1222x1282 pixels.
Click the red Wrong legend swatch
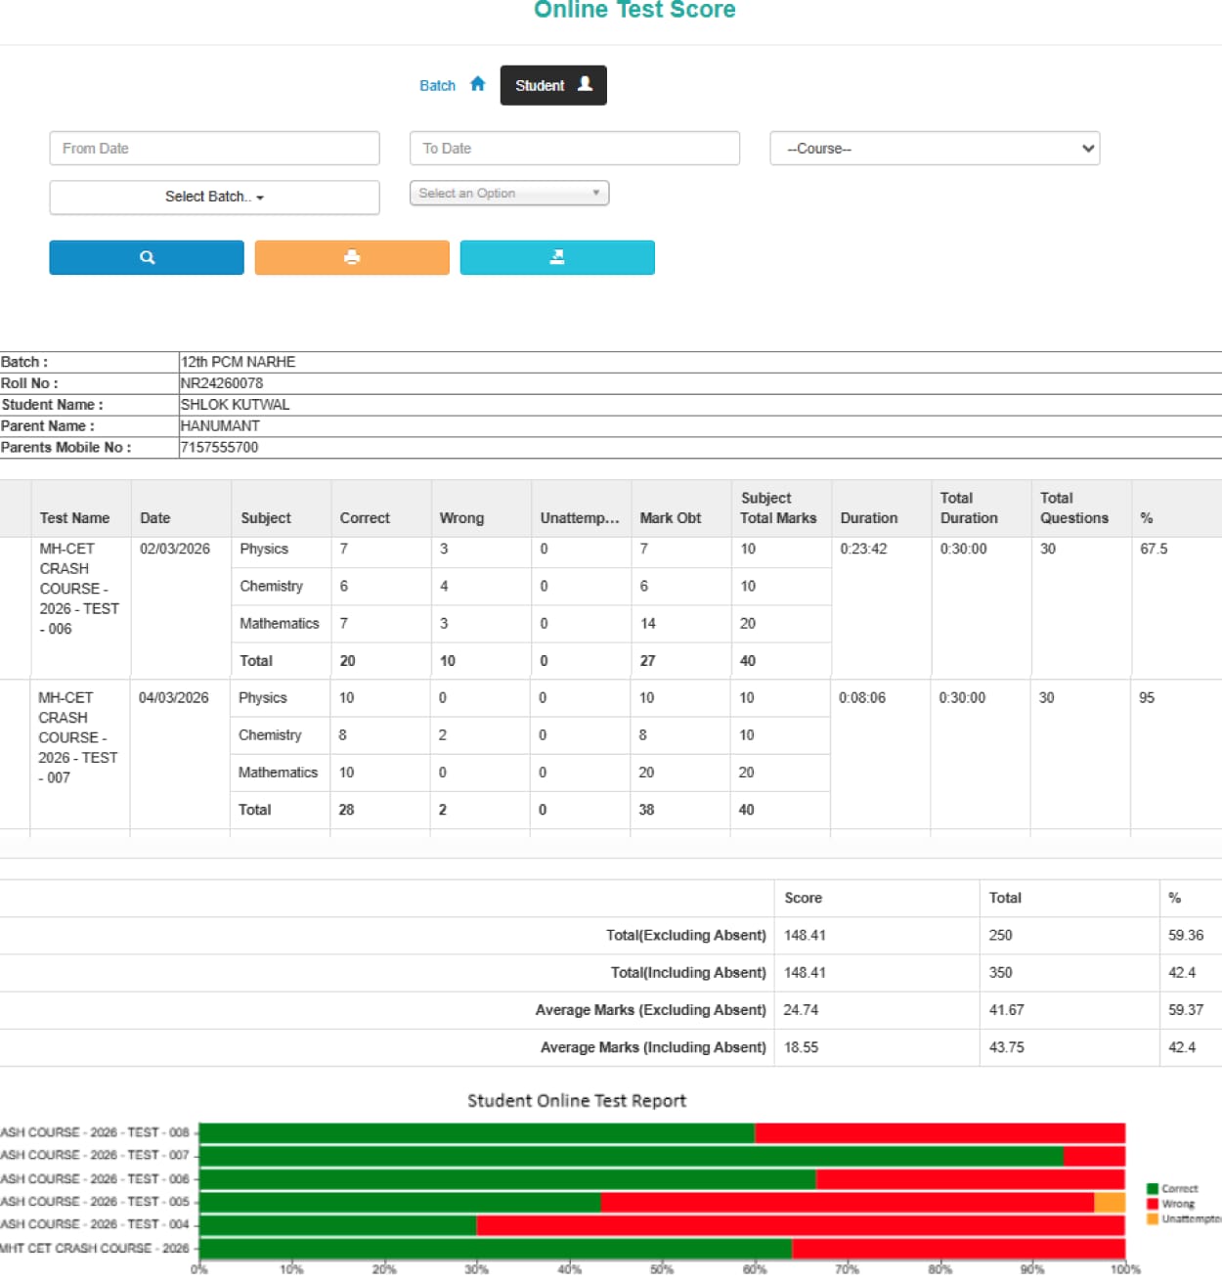click(1152, 1204)
